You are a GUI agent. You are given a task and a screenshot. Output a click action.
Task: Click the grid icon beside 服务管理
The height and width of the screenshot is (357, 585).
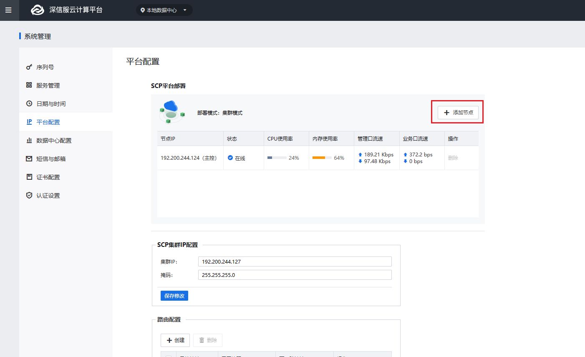click(29, 85)
